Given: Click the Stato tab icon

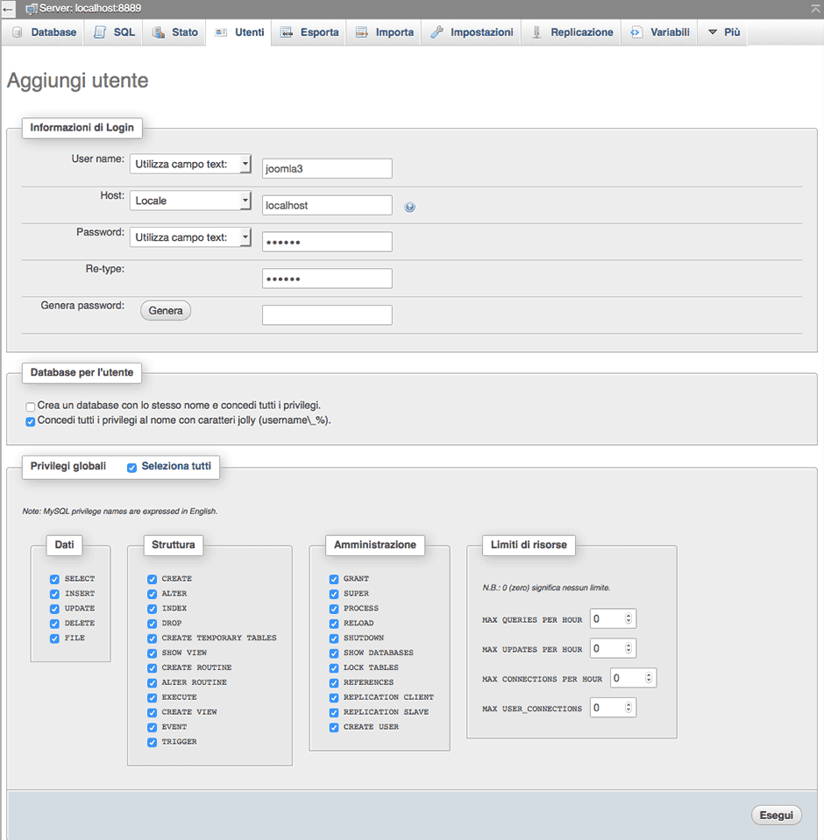Looking at the screenshot, I should pyautogui.click(x=158, y=32).
